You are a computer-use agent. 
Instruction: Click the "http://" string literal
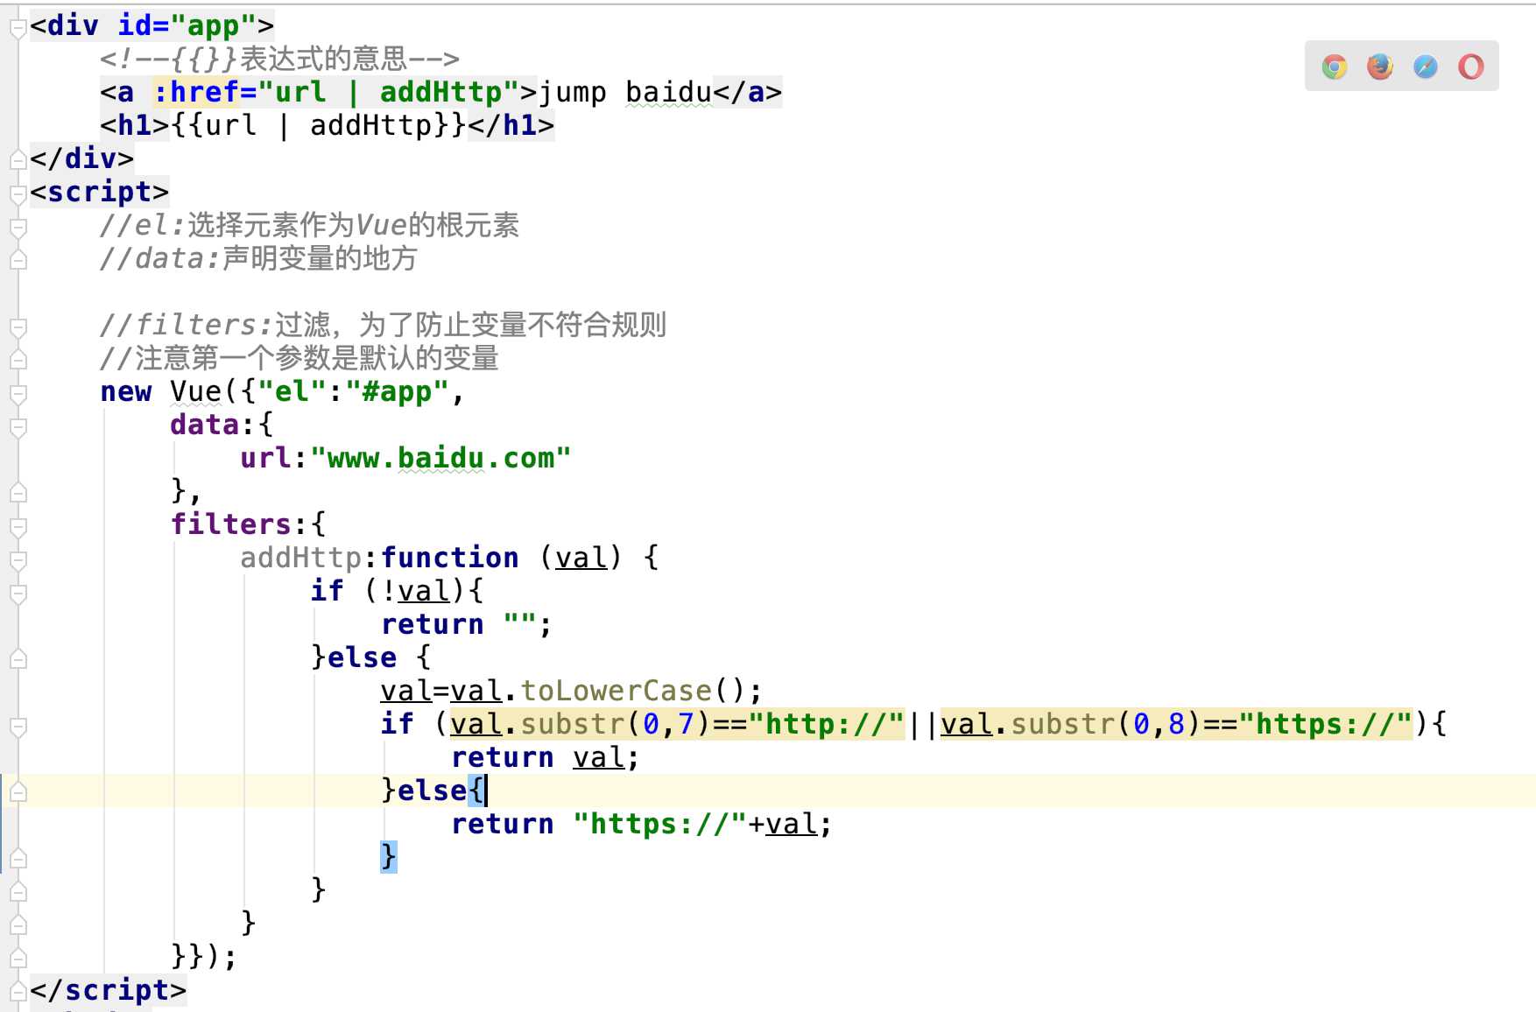pyautogui.click(x=826, y=724)
